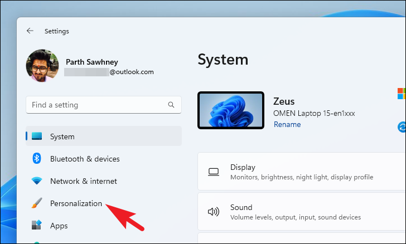This screenshot has width=406, height=244.
Task: Open Display settings card
Action: click(x=302, y=171)
